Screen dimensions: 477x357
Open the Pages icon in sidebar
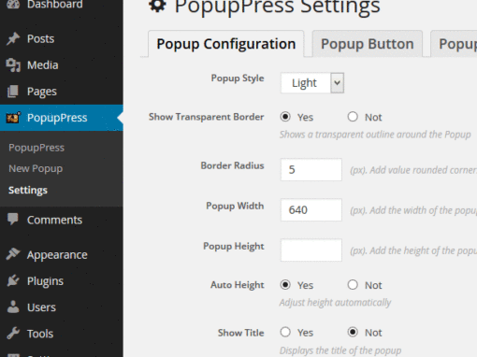point(13,92)
